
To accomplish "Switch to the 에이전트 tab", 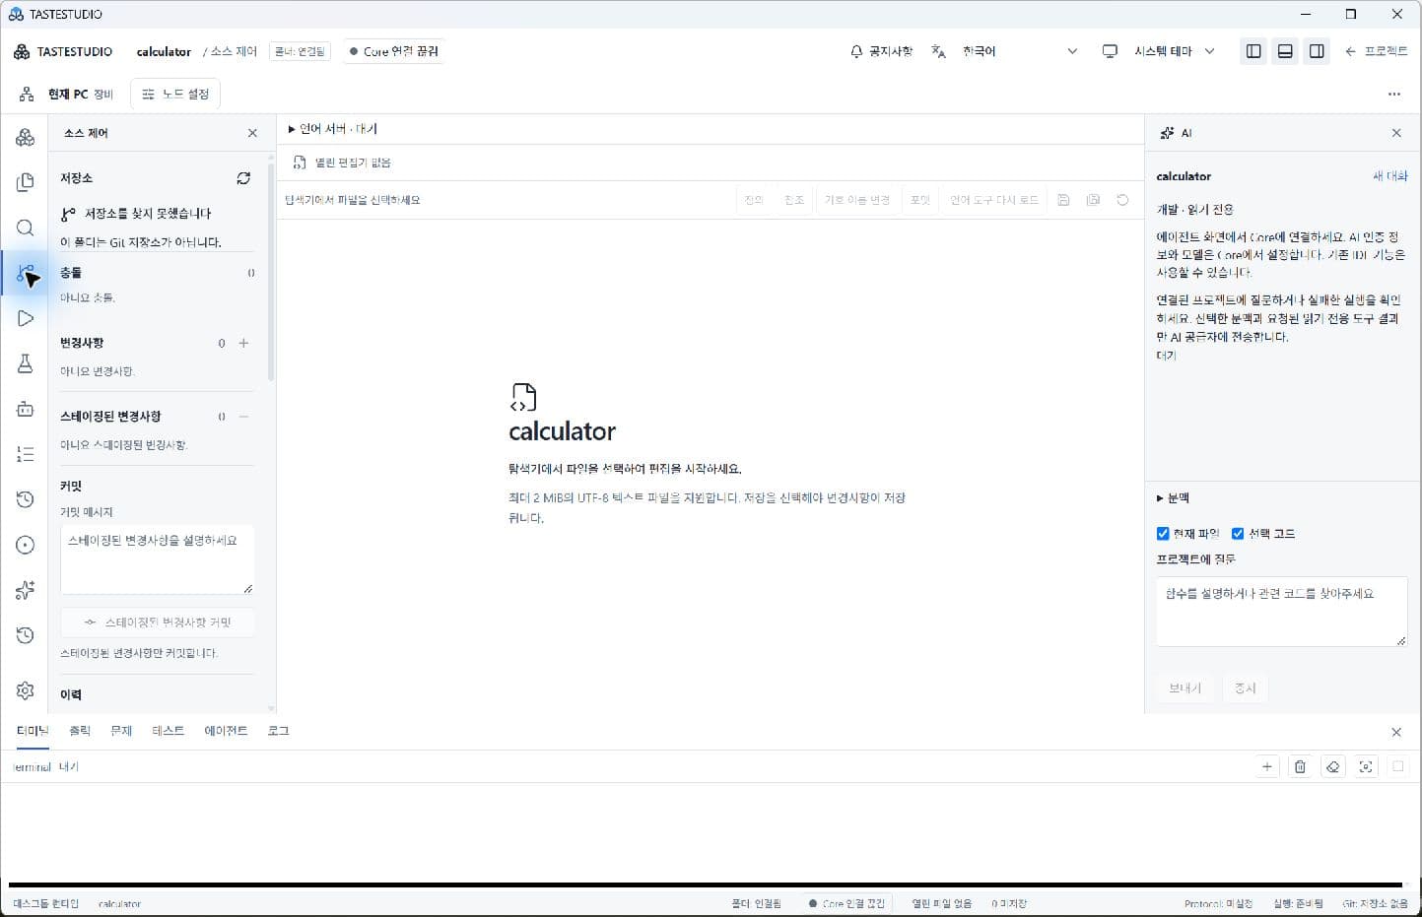I will pyautogui.click(x=226, y=731).
